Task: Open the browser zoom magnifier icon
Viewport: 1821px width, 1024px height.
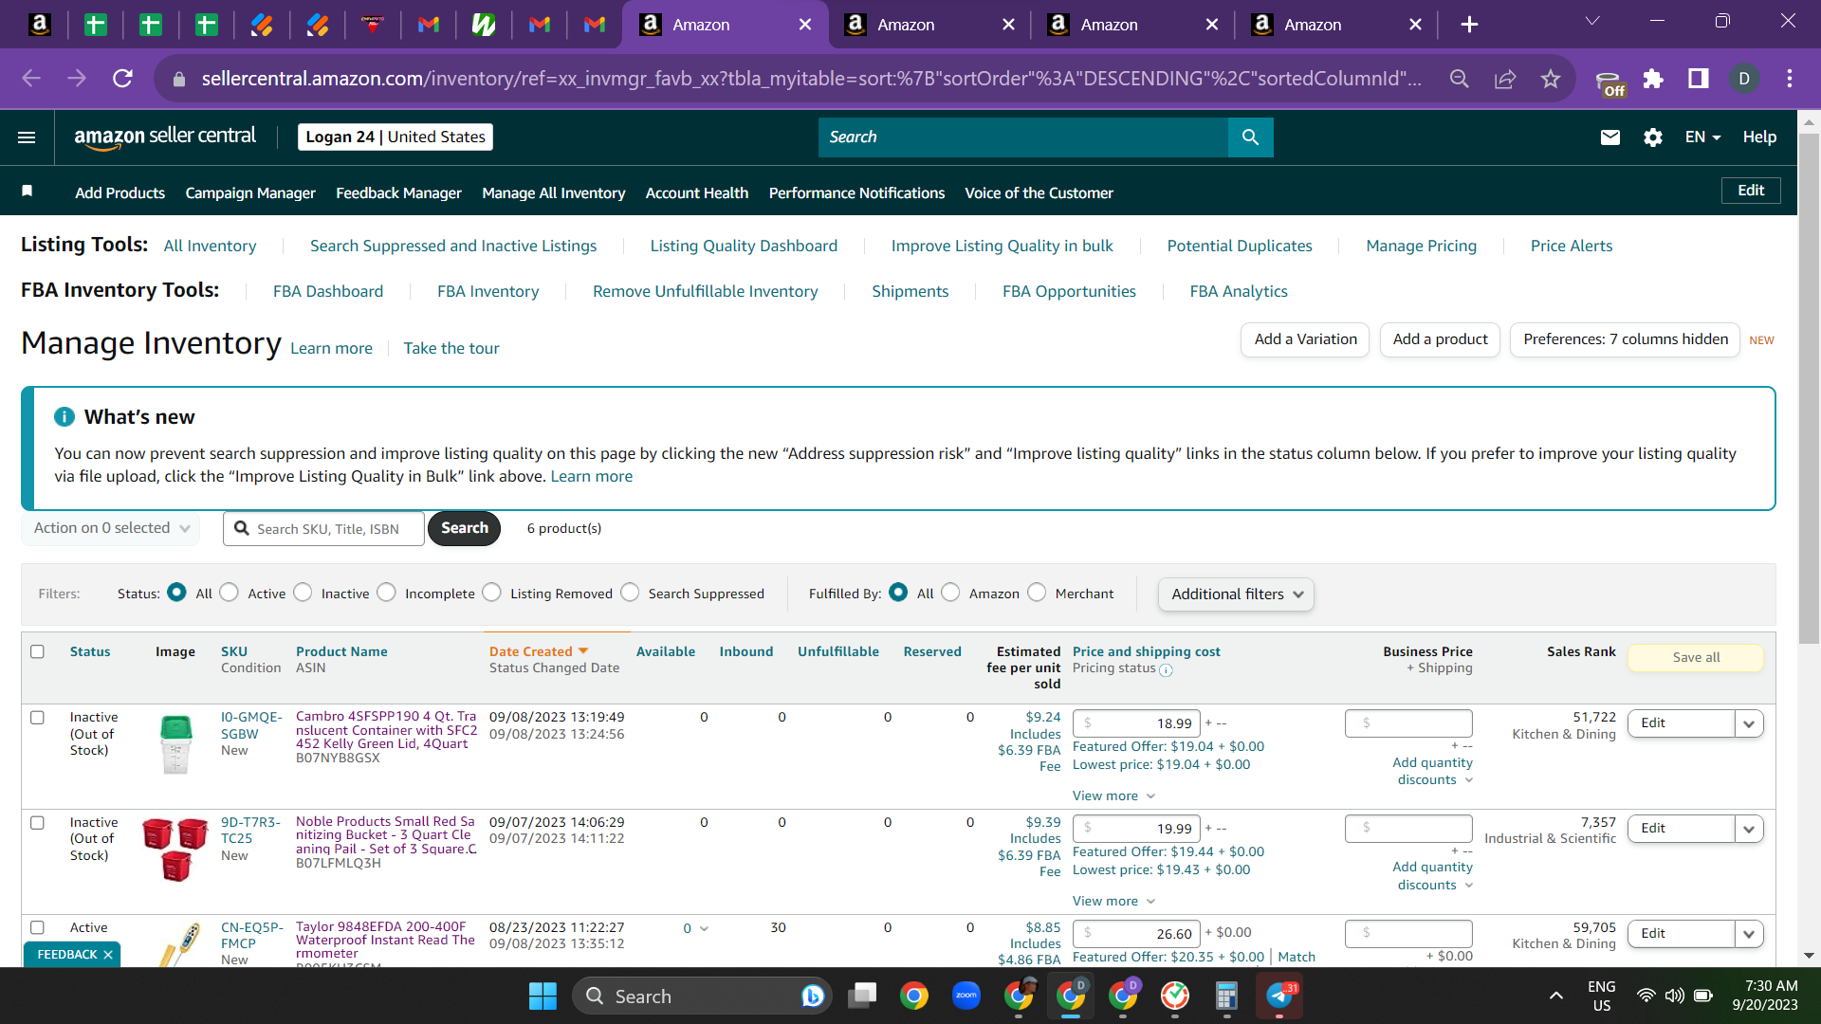Action: tap(1460, 79)
